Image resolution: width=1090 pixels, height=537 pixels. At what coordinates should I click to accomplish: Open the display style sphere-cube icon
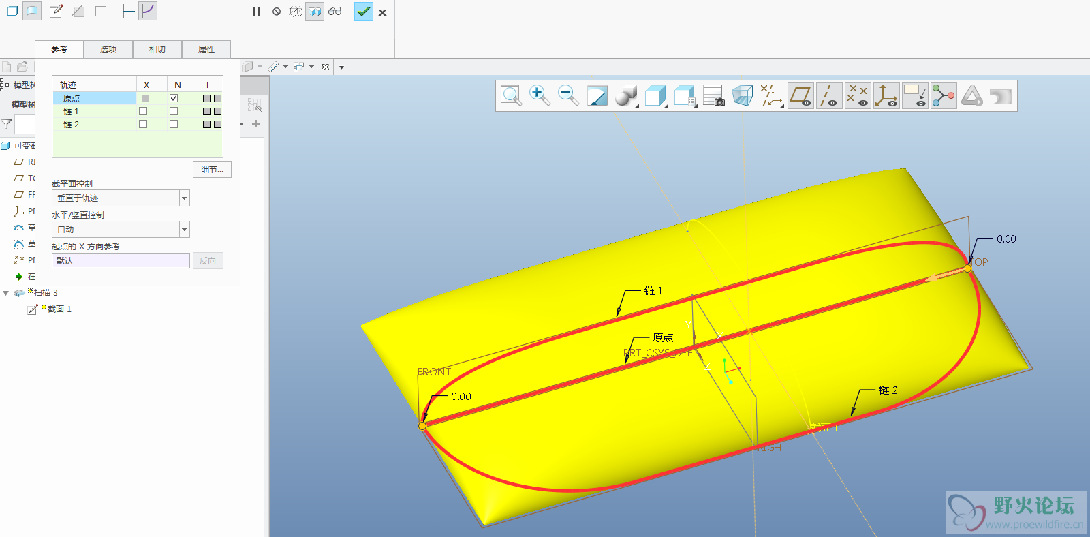click(626, 96)
